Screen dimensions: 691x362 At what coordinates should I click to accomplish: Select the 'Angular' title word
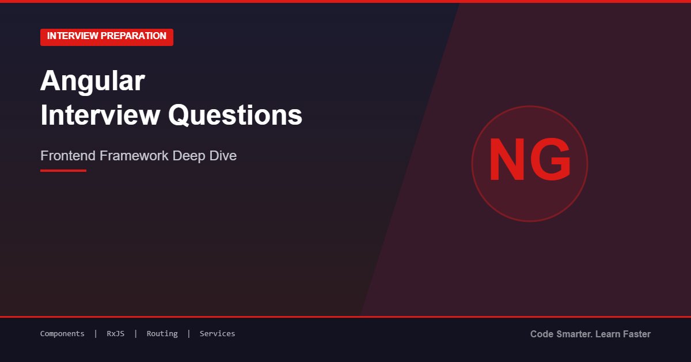pyautogui.click(x=92, y=81)
